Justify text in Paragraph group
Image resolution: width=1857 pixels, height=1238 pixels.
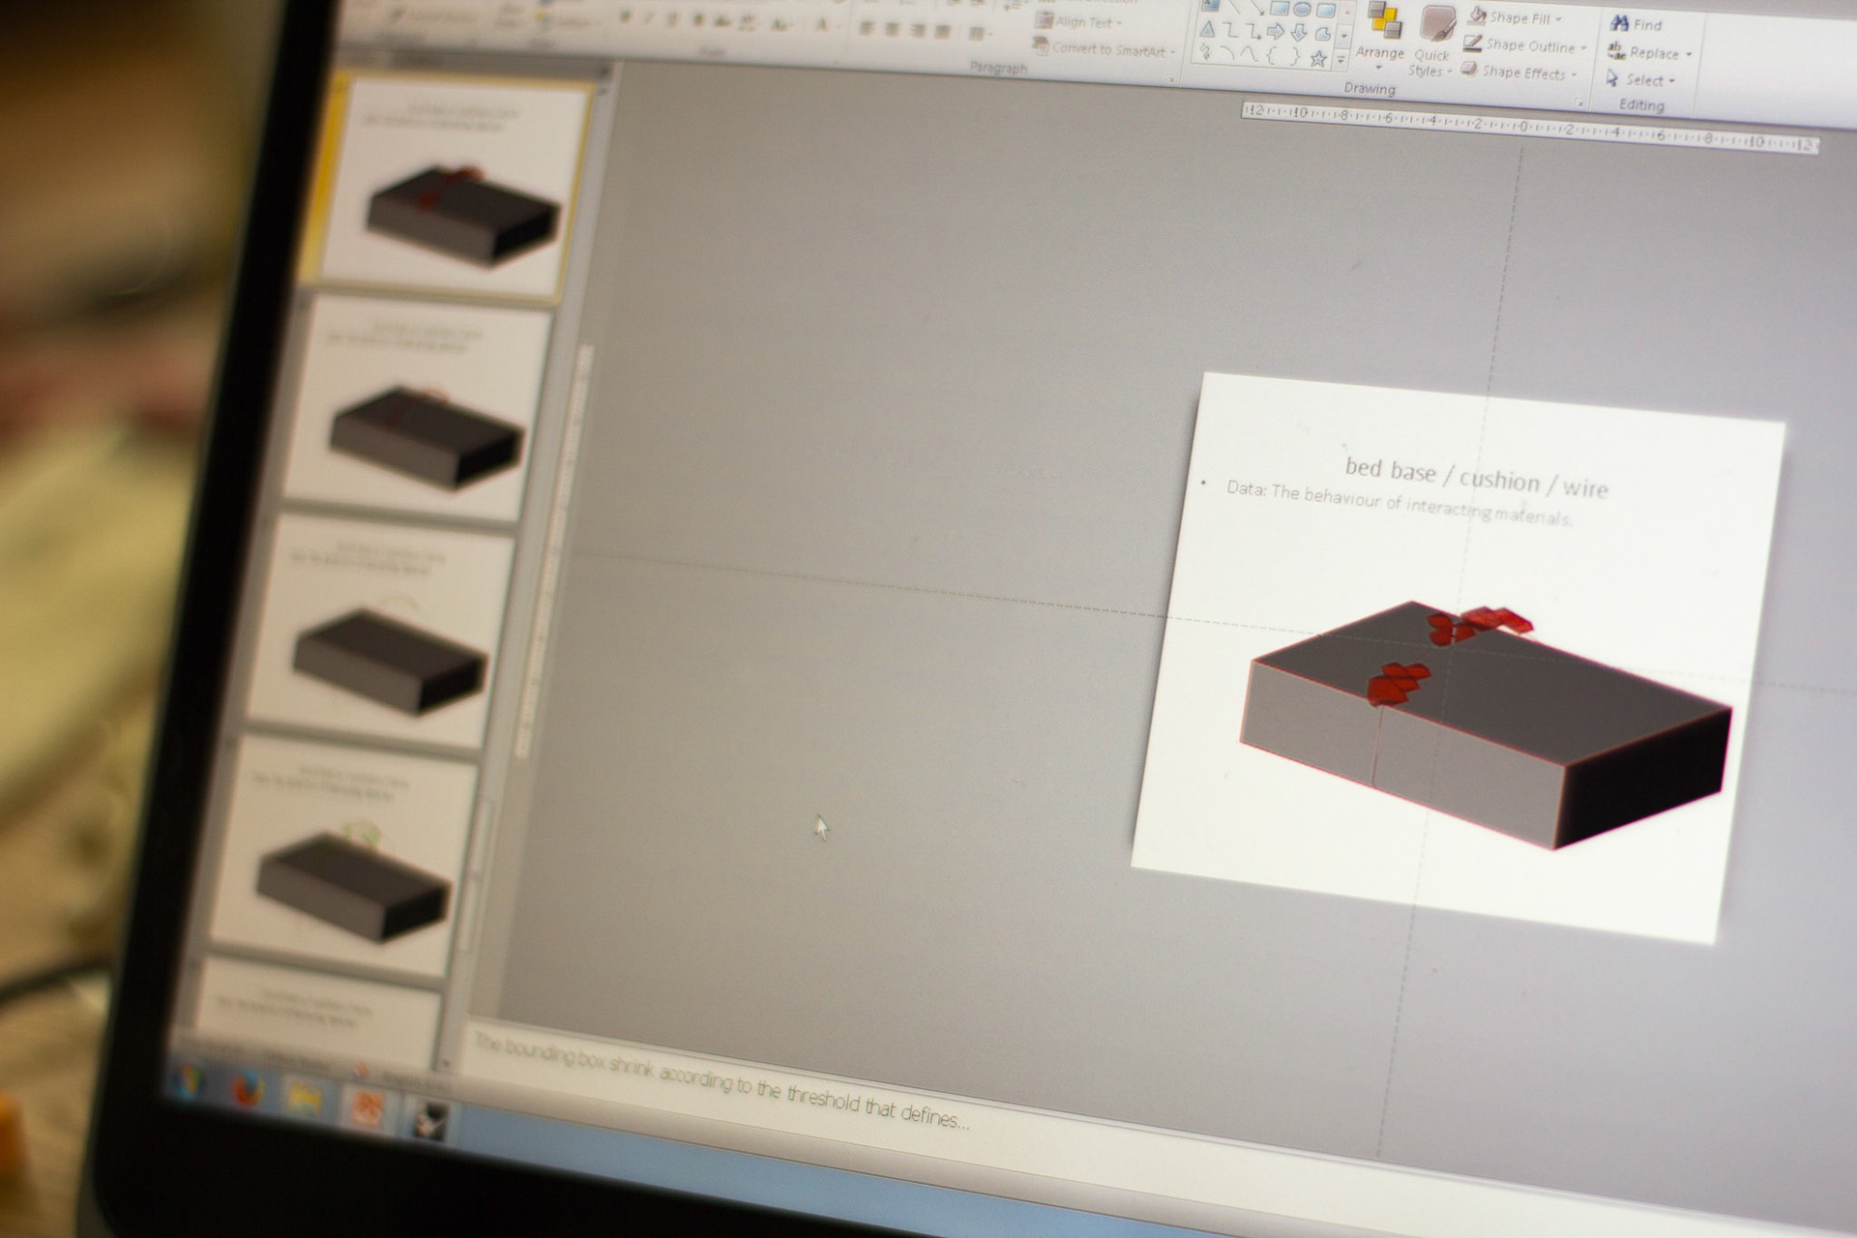[x=943, y=31]
